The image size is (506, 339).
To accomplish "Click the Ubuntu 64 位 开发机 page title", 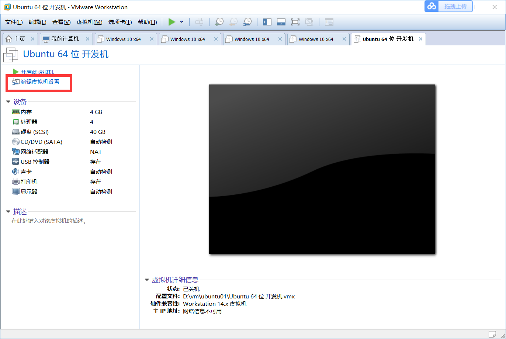I will point(66,54).
